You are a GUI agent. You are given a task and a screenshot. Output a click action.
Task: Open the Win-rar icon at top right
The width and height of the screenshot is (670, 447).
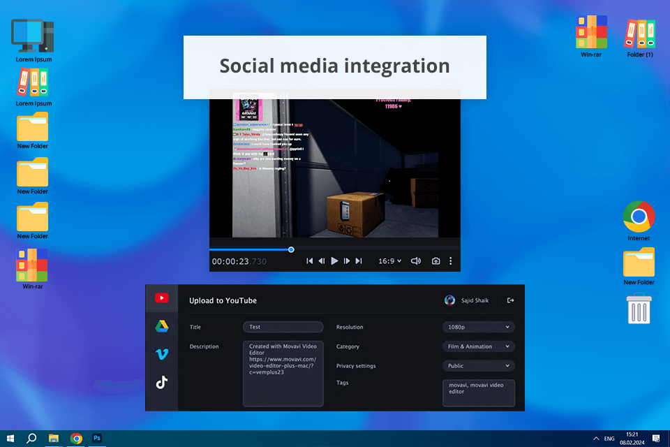591,36
